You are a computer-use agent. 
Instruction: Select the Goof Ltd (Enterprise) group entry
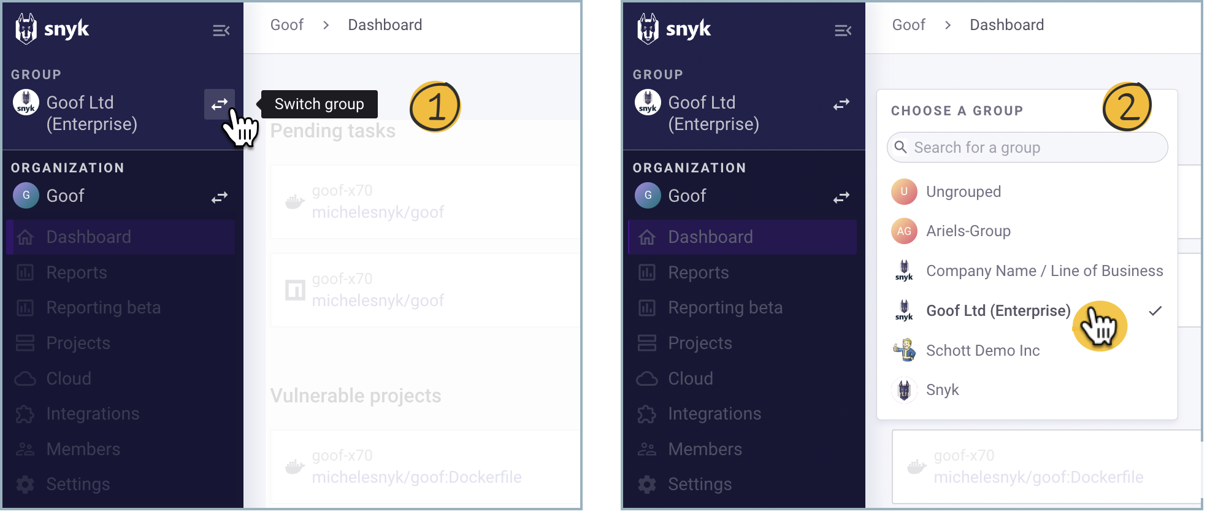coord(998,311)
